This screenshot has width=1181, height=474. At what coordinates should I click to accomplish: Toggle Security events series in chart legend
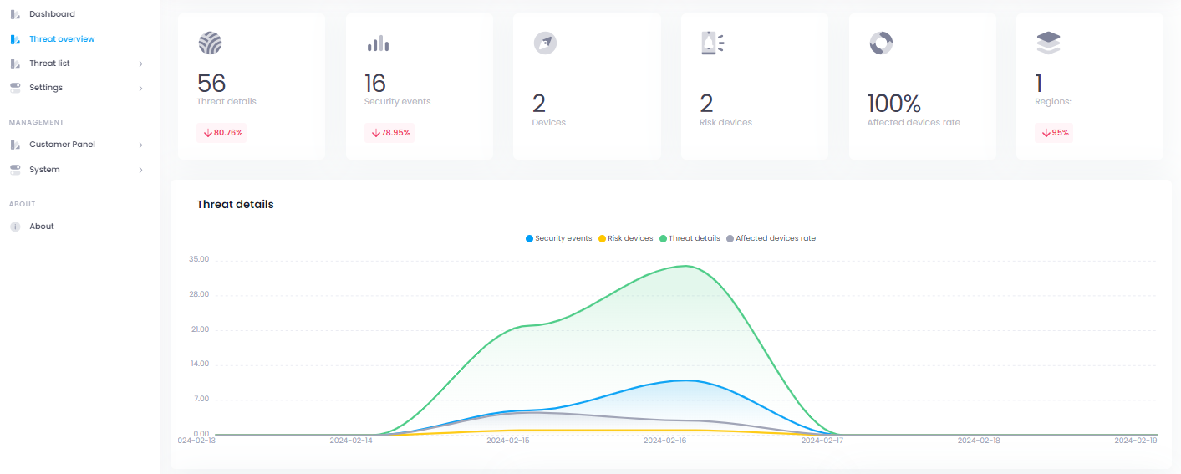(558, 238)
